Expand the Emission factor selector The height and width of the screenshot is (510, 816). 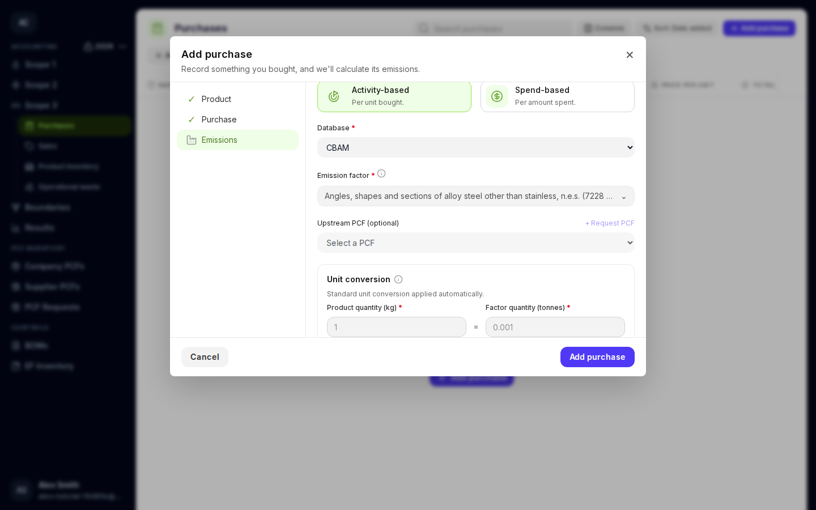point(476,196)
